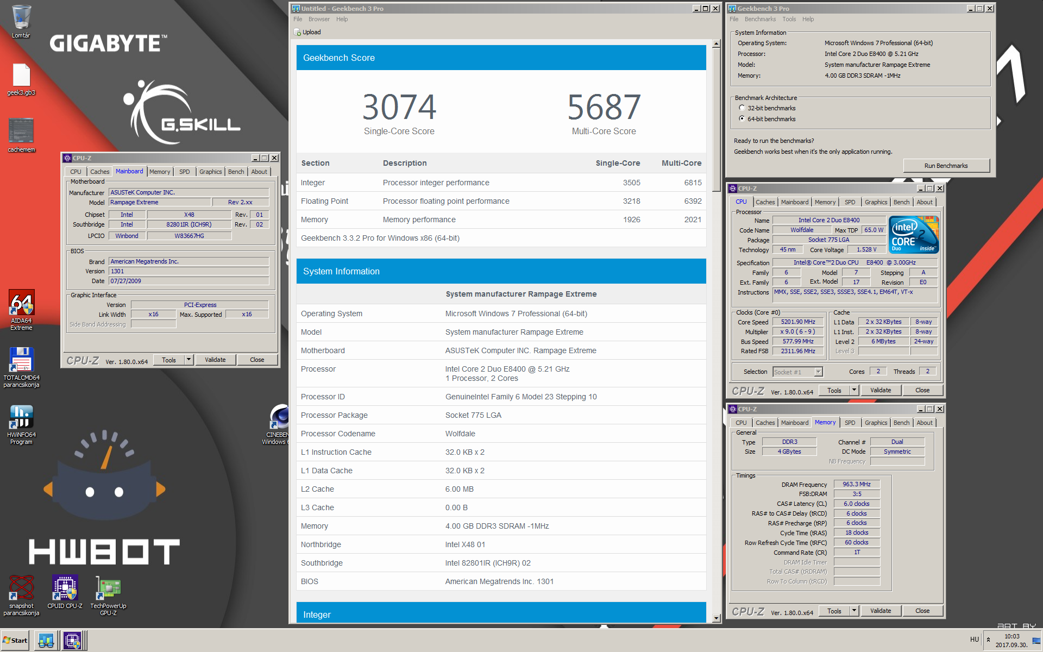This screenshot has width=1043, height=652.
Task: Click the Model field Rampage Extreme
Action: (159, 202)
